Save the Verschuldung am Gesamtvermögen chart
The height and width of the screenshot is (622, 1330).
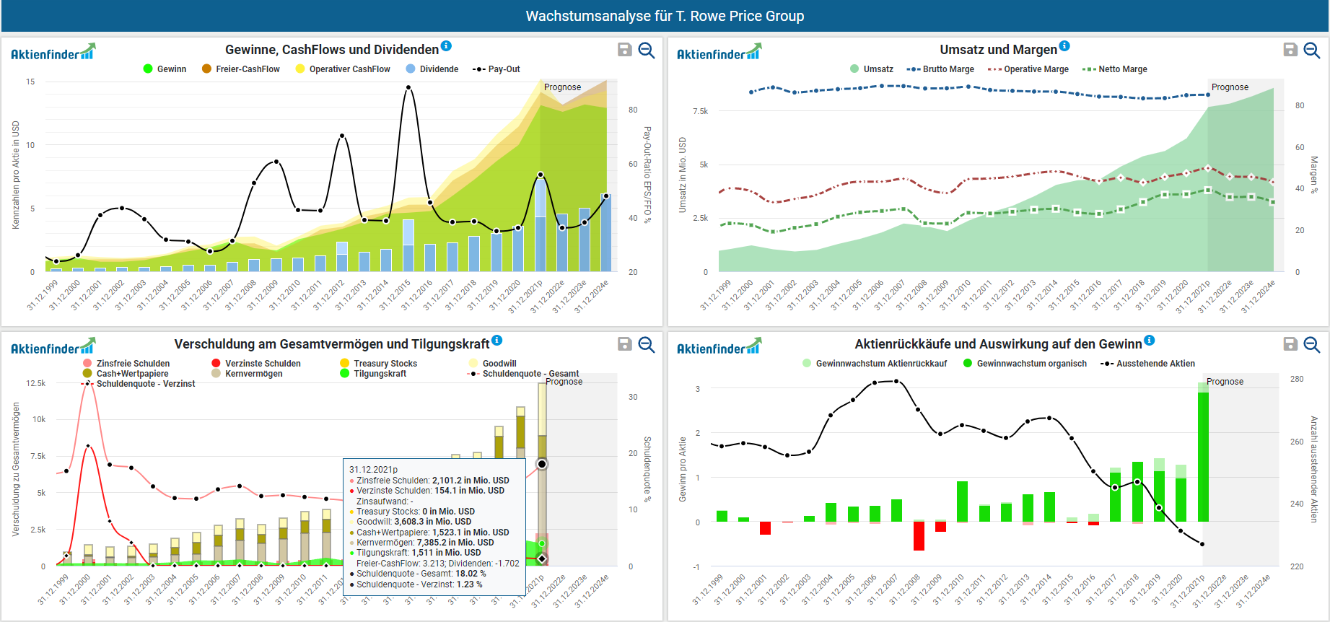pyautogui.click(x=625, y=344)
